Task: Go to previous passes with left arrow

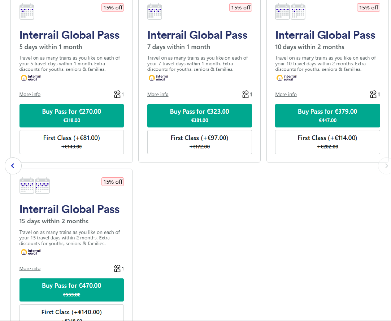Action: pyautogui.click(x=13, y=166)
